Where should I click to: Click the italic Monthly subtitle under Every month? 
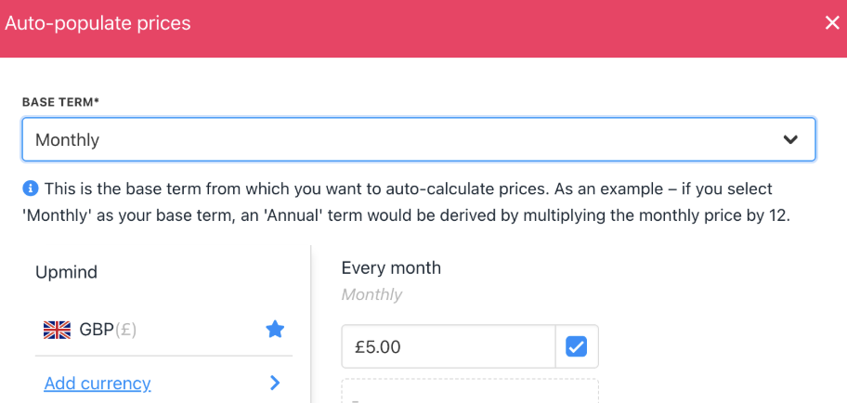[x=371, y=294]
